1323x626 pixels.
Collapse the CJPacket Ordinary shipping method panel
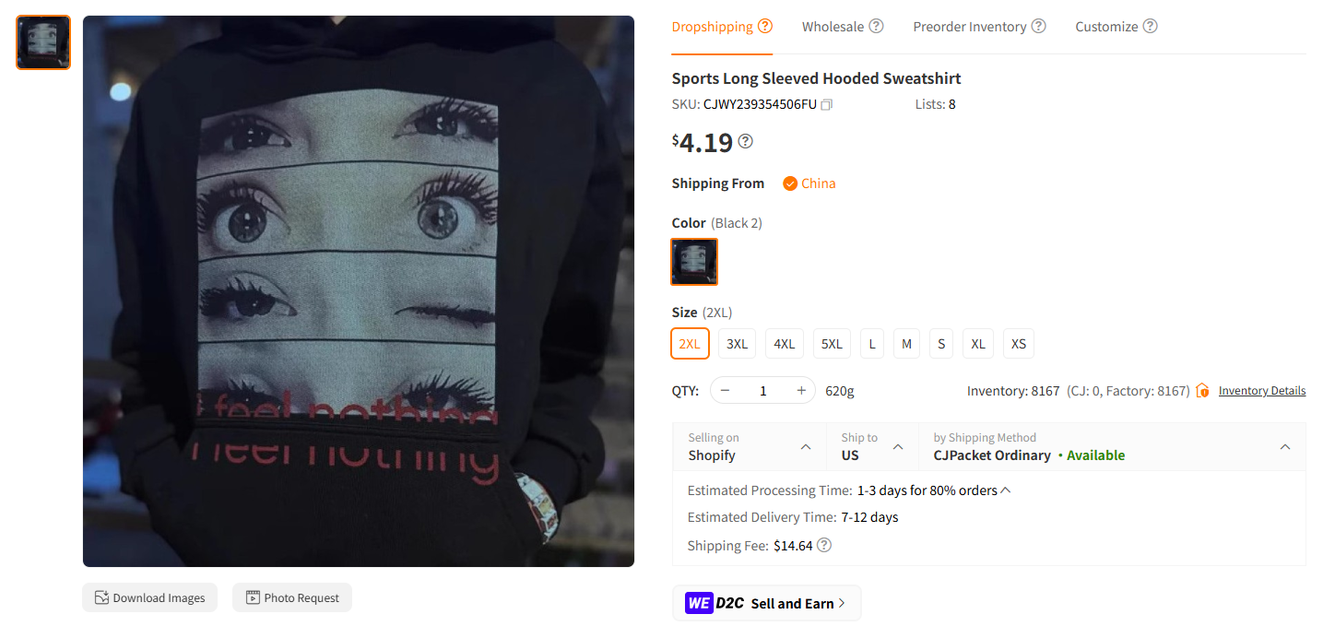(x=1284, y=447)
